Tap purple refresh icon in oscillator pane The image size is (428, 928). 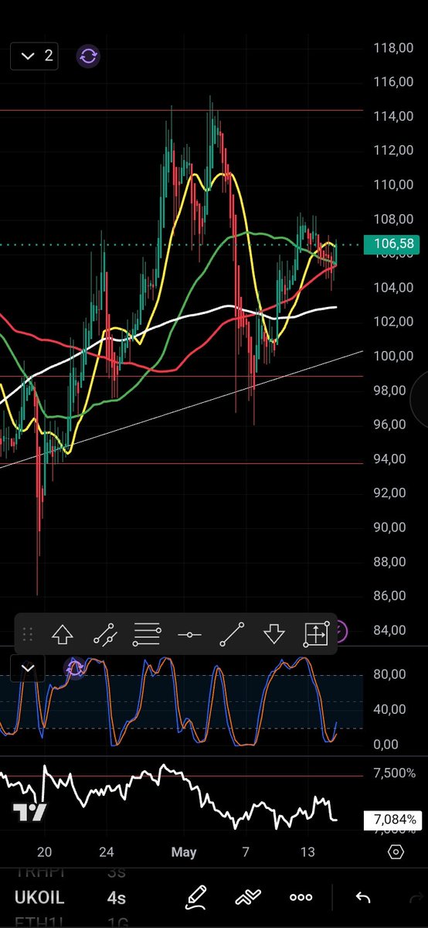tap(75, 667)
